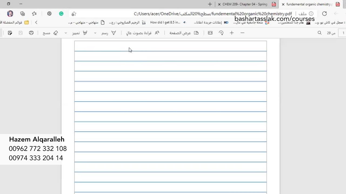Click the page number field
Viewport: 346px width, 194px height.
[x=342, y=33]
